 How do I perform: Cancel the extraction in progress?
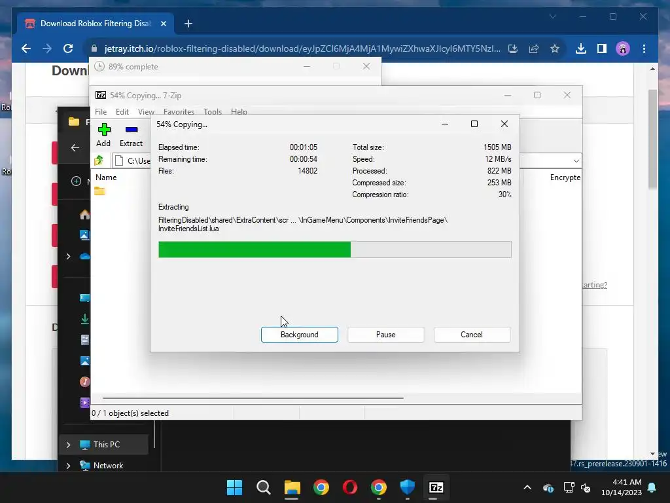pyautogui.click(x=472, y=335)
